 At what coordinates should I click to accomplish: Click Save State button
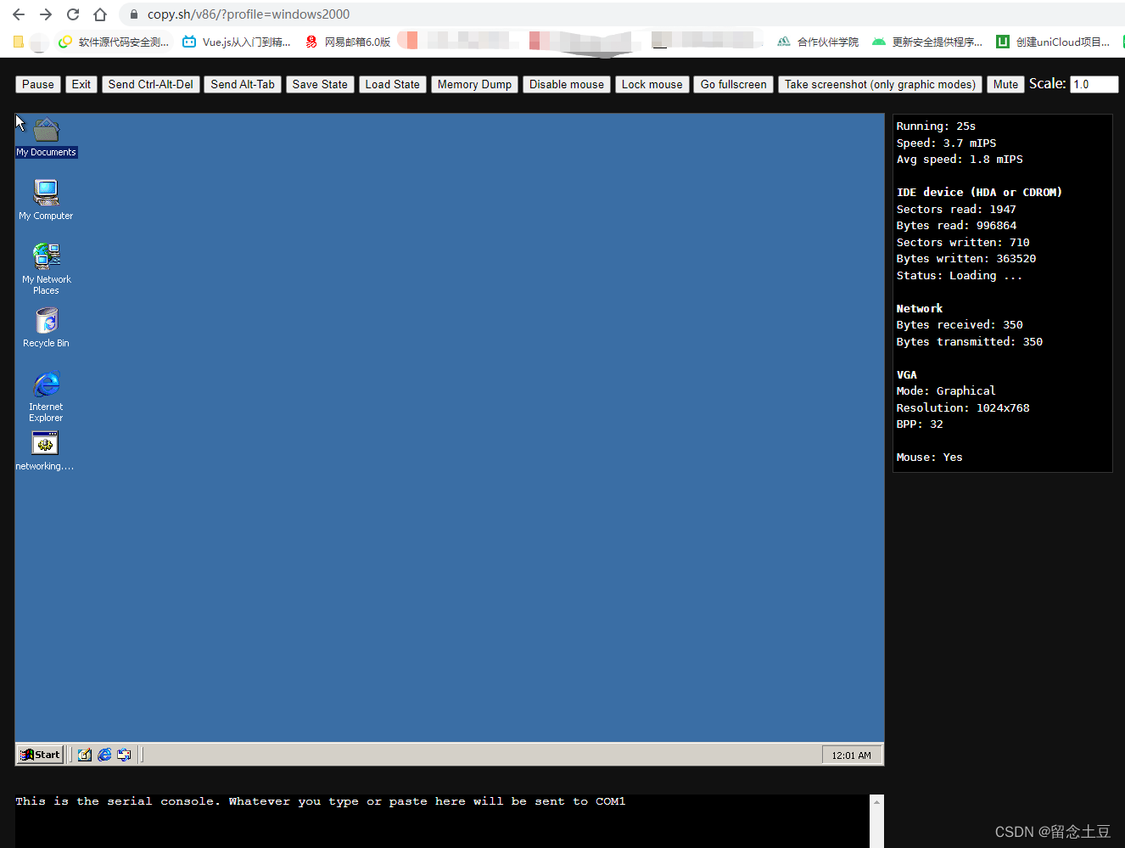[320, 84]
